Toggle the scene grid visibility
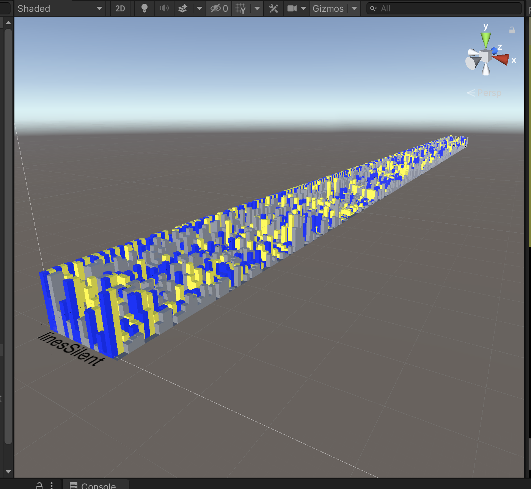Screen dimensions: 531x489 click(x=240, y=8)
